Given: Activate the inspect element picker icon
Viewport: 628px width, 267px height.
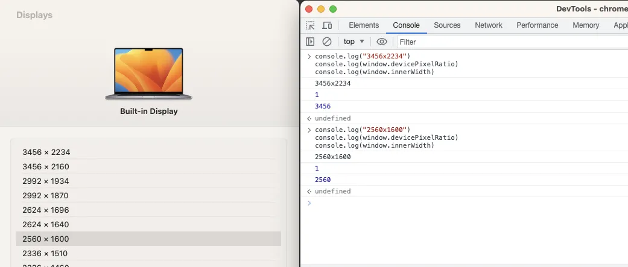Looking at the screenshot, I should (x=310, y=25).
